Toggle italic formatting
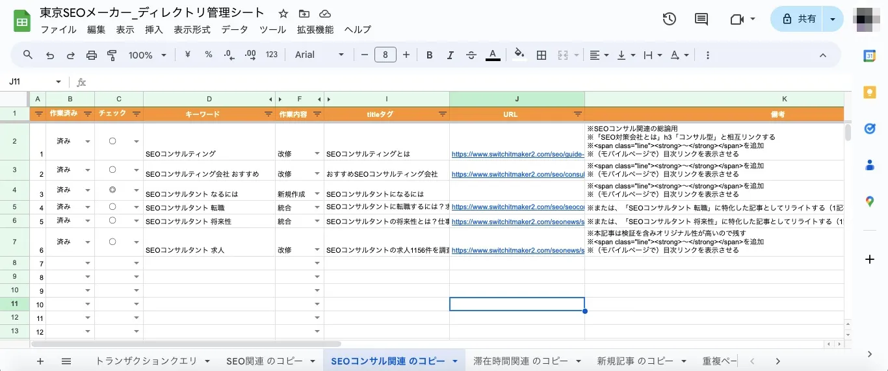 pos(450,55)
